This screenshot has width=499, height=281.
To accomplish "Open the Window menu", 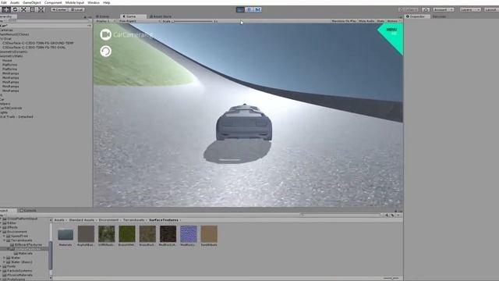I will point(94,2).
